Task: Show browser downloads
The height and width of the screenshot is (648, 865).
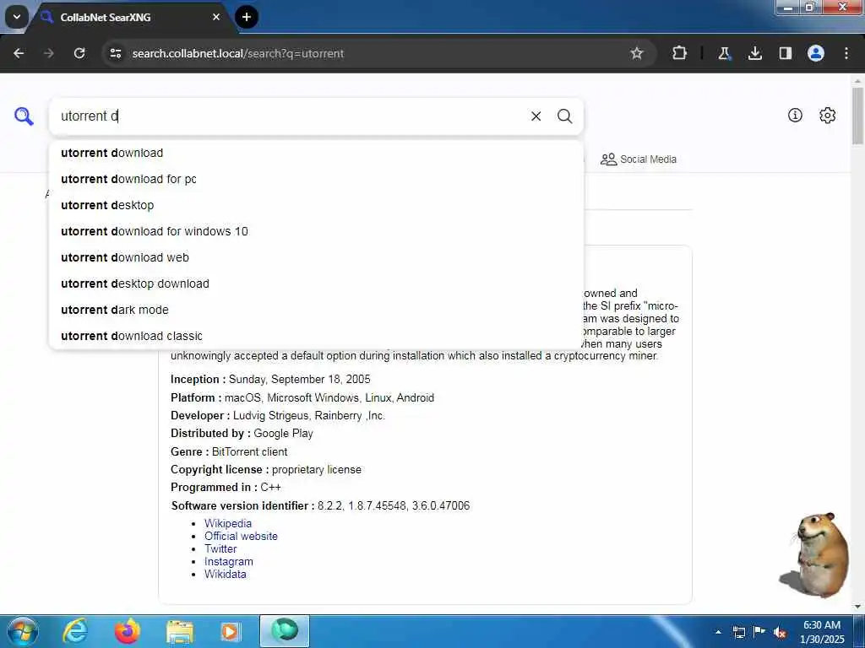Action: point(754,53)
